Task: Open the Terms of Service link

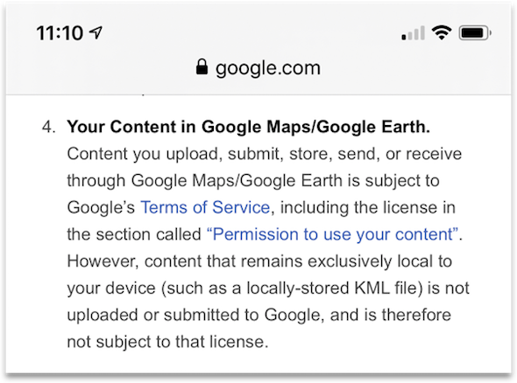Action: (205, 207)
